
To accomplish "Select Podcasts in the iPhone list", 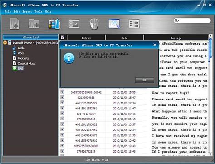I will pyautogui.click(x=23, y=58).
